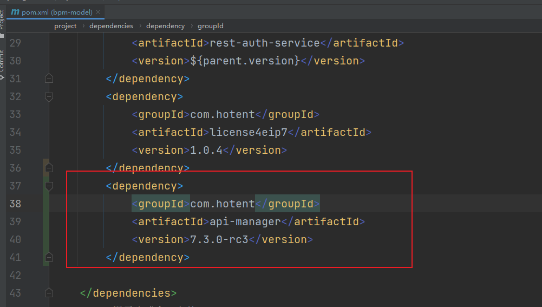Collapse fold marker at line 37
The image size is (542, 307).
click(x=49, y=186)
